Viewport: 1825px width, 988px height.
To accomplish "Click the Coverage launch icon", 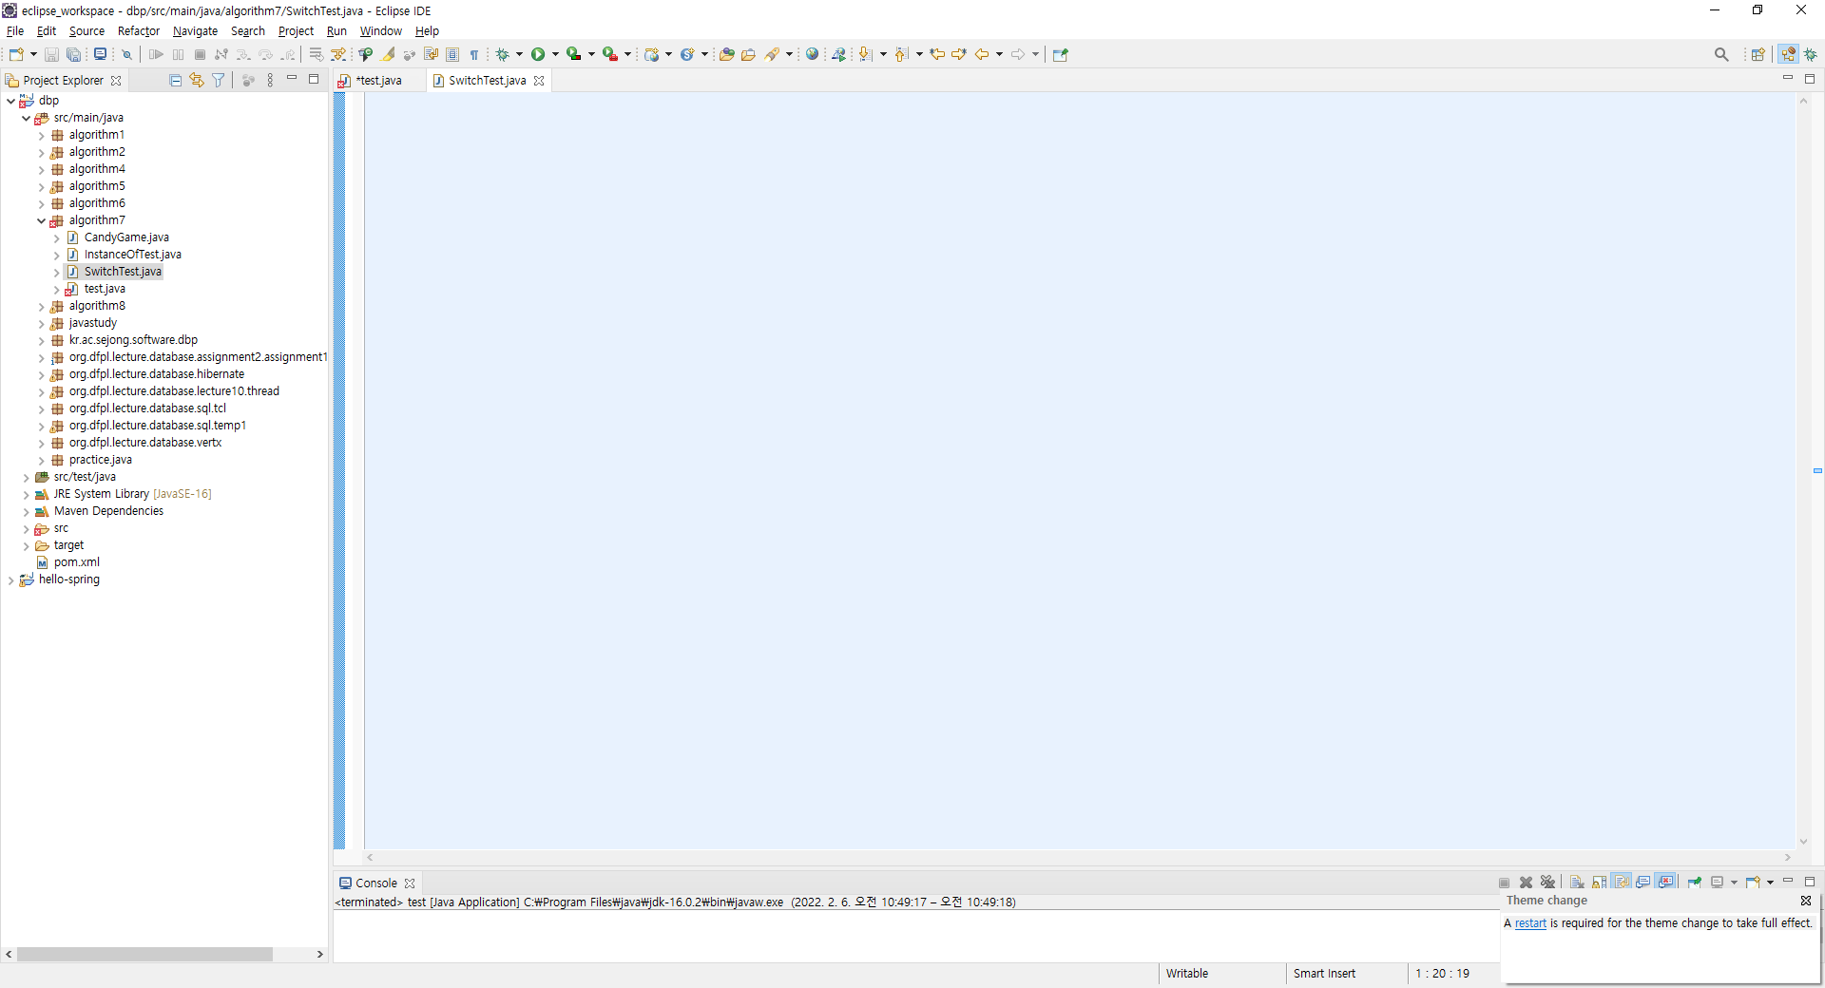I will pos(573,54).
